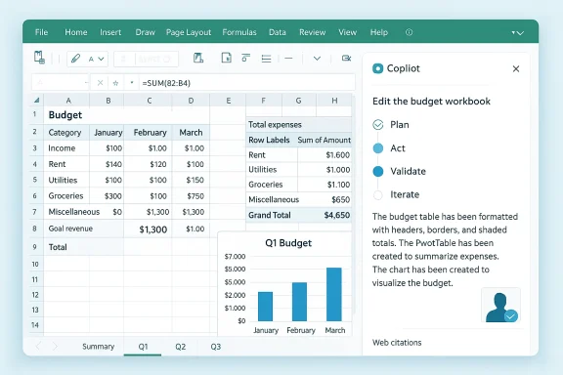563x375 pixels.
Task: Click the Goal revenue cell
Action: click(84, 229)
